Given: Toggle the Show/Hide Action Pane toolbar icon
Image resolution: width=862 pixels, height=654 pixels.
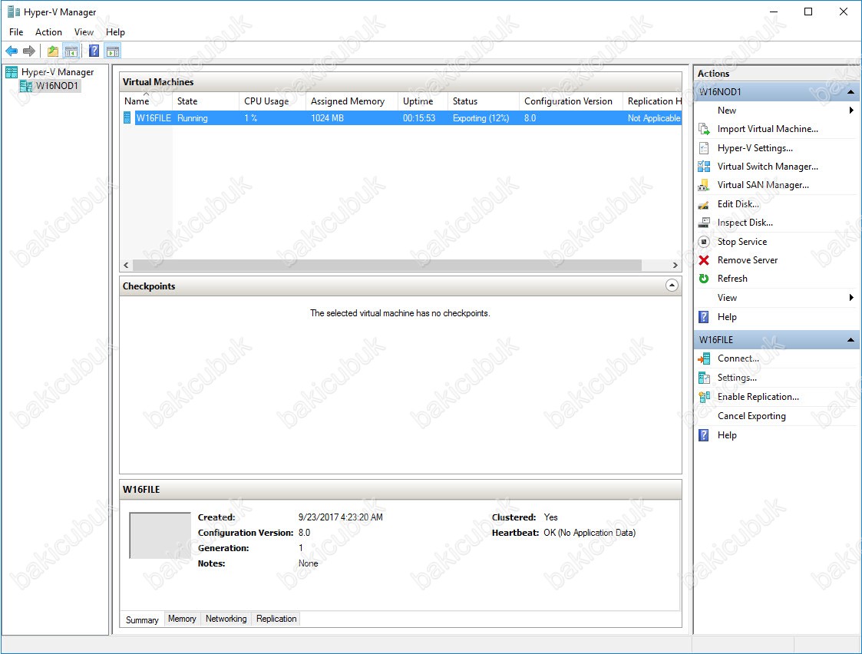Looking at the screenshot, I should coord(113,51).
